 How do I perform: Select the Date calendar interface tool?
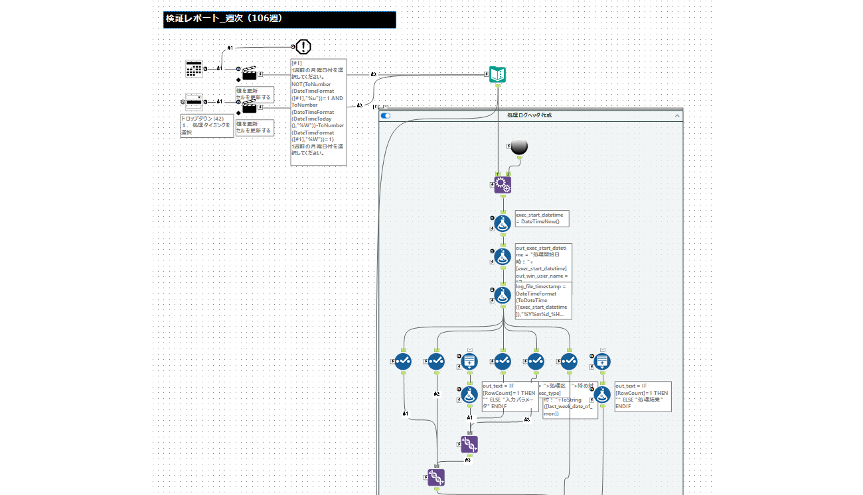194,69
